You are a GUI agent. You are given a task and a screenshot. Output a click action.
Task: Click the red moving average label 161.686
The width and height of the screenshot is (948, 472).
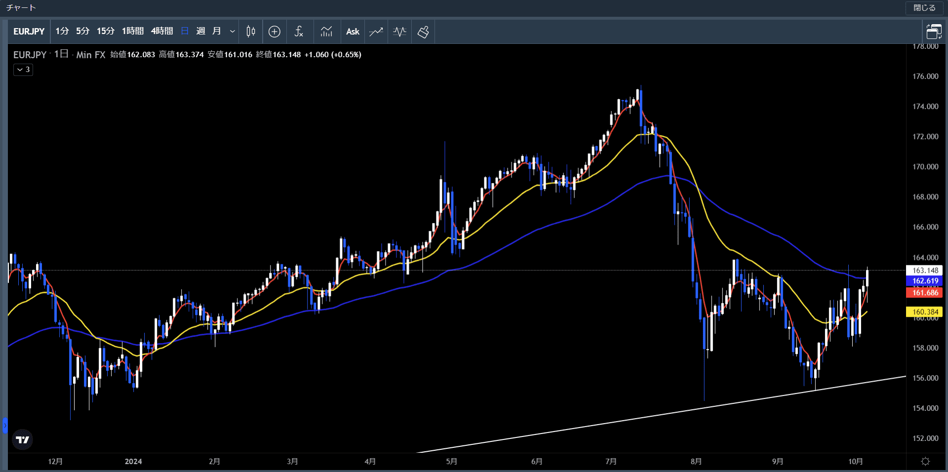click(x=925, y=292)
